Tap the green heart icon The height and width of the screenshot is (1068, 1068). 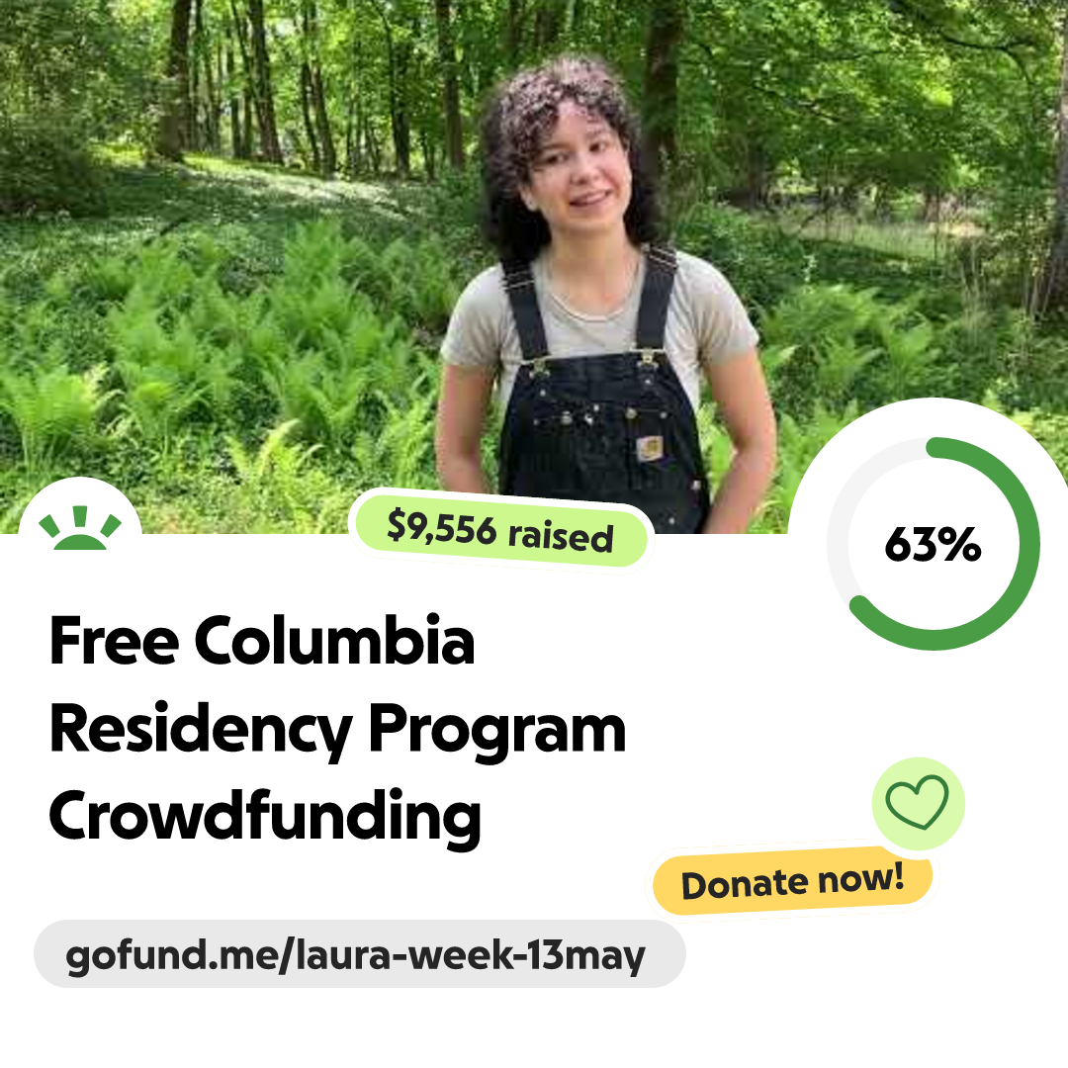[917, 802]
